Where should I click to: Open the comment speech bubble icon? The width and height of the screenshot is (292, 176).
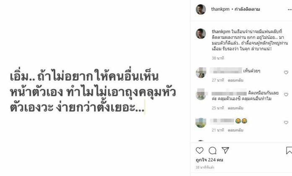click(x=212, y=150)
